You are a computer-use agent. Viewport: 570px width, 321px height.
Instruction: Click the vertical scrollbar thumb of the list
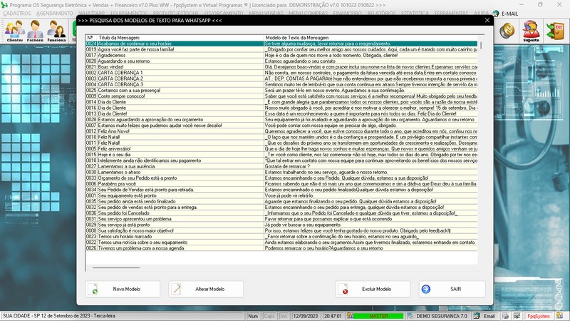(x=481, y=45)
